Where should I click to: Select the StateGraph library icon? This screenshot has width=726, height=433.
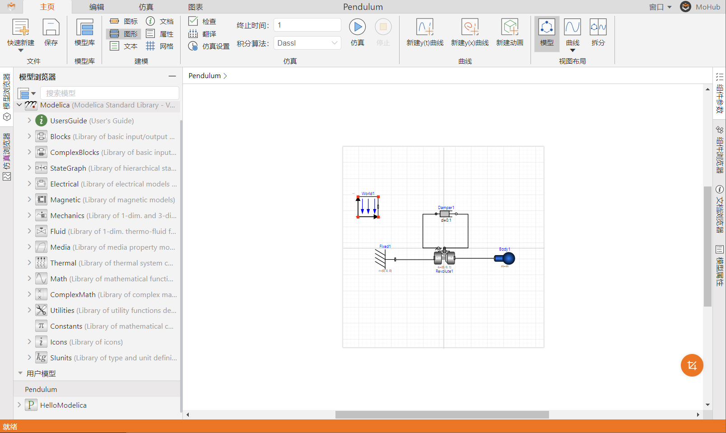click(41, 168)
